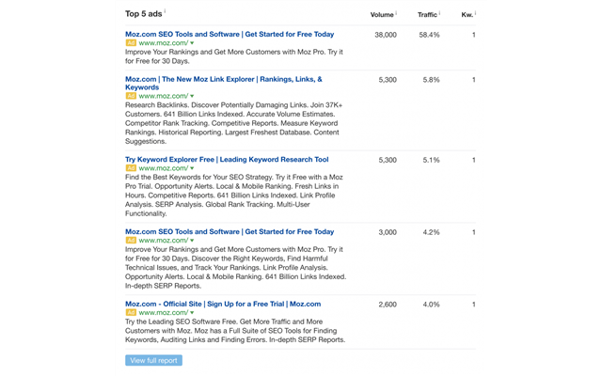Open The New Moz Link Explorer ad link

224,78
